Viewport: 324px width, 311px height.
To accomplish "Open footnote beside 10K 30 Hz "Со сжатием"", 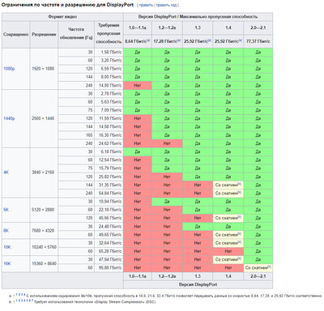I will pos(239,241).
